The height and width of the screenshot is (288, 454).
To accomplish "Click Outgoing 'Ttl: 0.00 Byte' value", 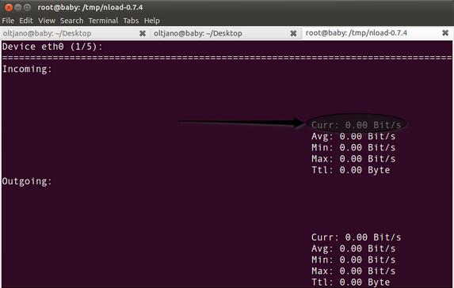I will point(351,282).
